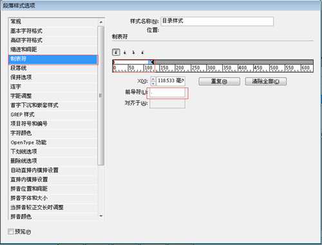Open the 基本字符格式 category
Image resolution: width=322 pixels, height=245 pixels.
pos(53,31)
